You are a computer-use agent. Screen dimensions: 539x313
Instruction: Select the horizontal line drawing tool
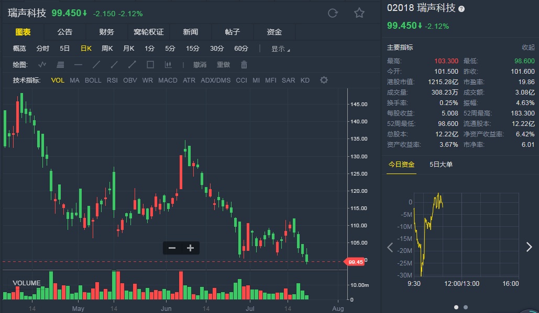pos(78,65)
